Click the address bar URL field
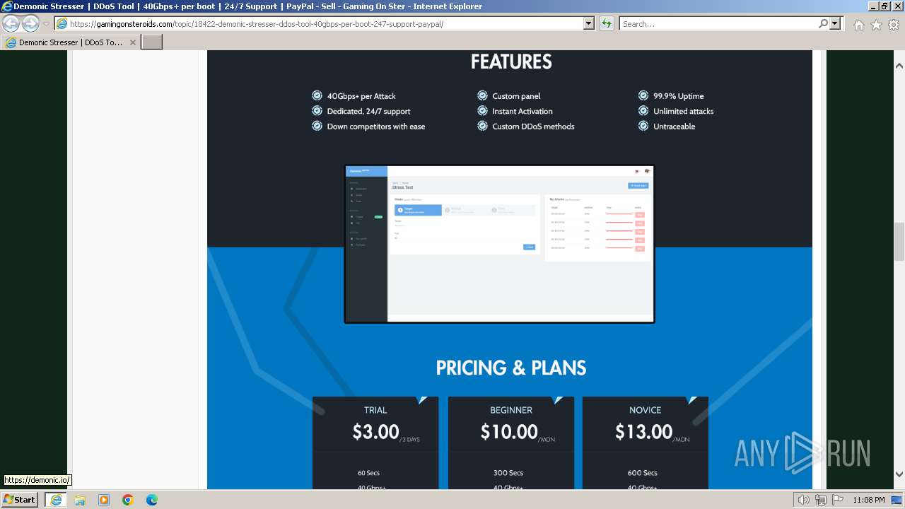Image resolution: width=905 pixels, height=509 pixels. pyautogui.click(x=326, y=23)
